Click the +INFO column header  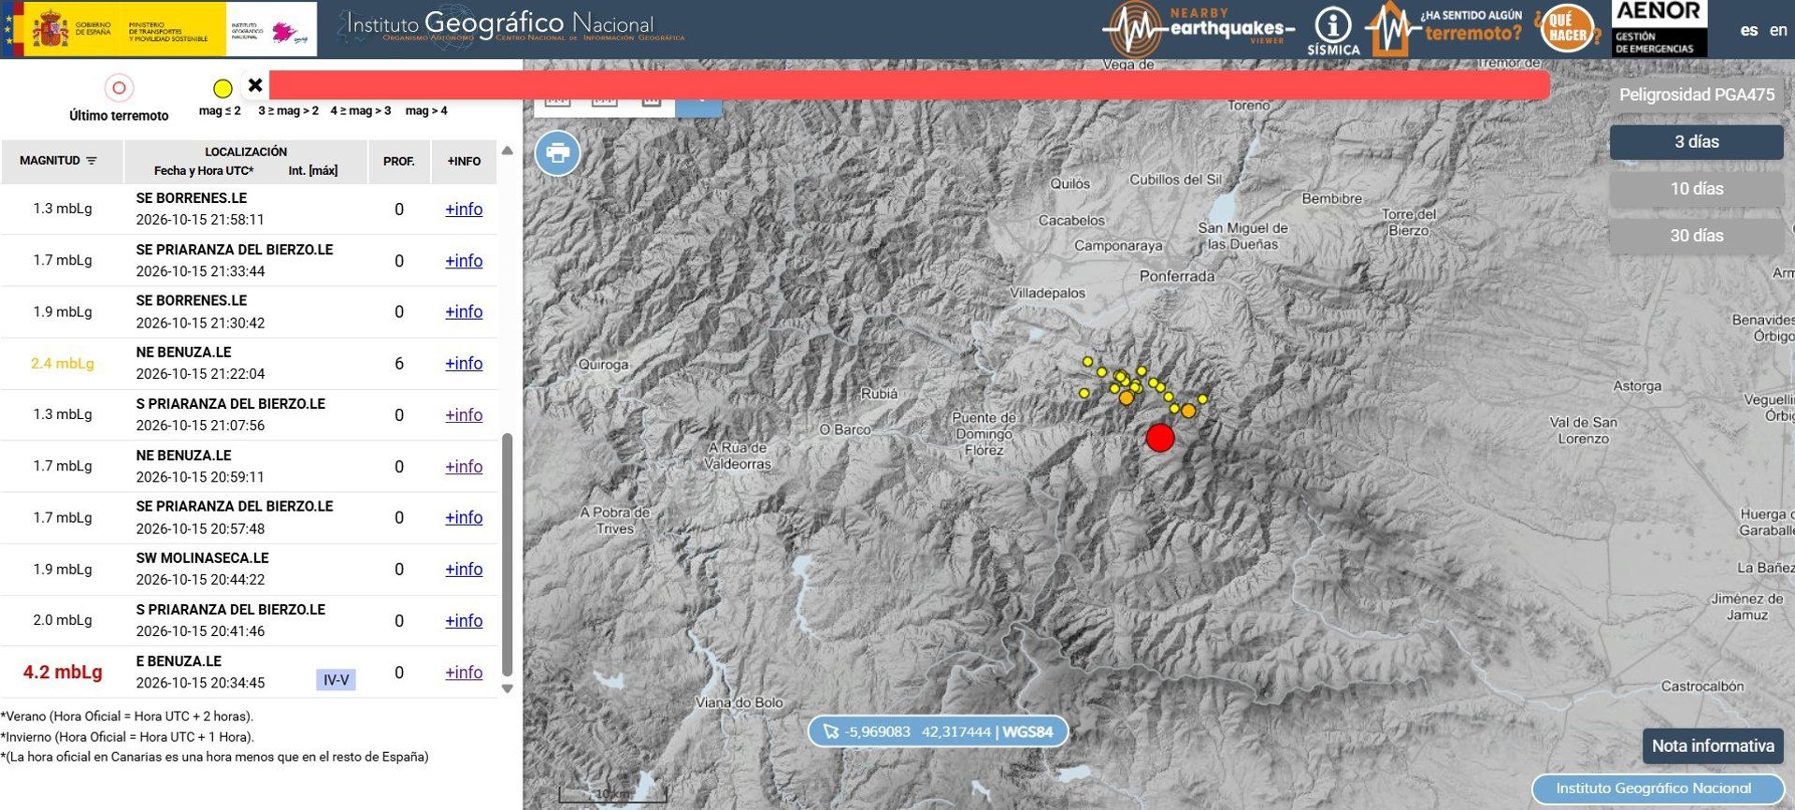click(464, 162)
